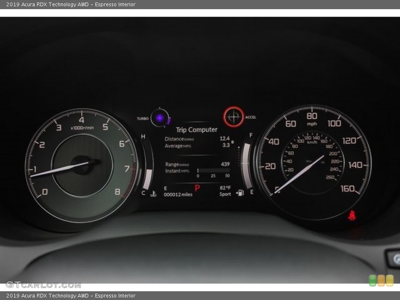This screenshot has width=400, height=300.
Task: Click the red seatbelt warning icon
Action: [x=352, y=216]
